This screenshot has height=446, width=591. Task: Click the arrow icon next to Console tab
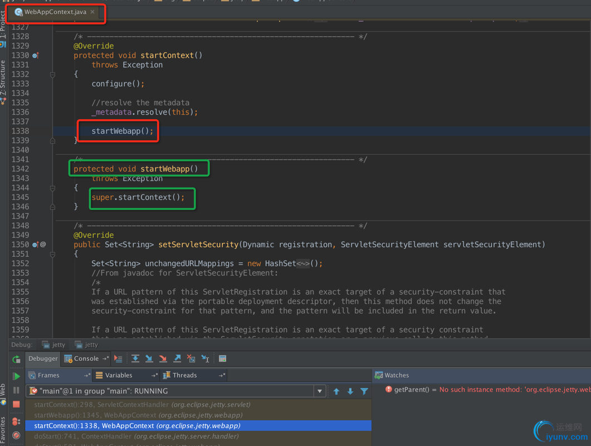(105, 359)
